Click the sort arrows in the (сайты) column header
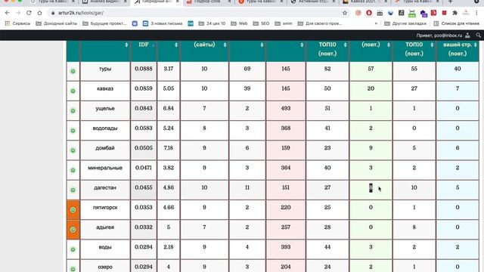Image resolution: width=484 pixels, height=272 pixels. point(225,45)
